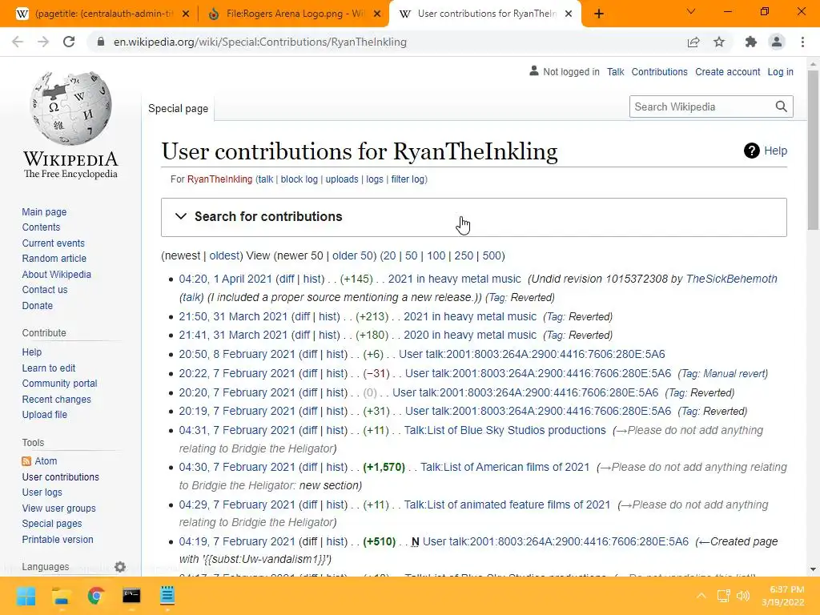Viewport: 820px width, 615px height.
Task: Click the browser forward arrow
Action: tap(43, 42)
